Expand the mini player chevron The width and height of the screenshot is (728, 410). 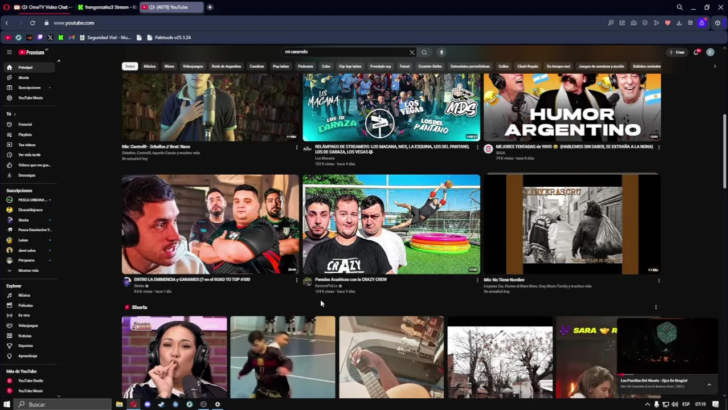click(709, 384)
